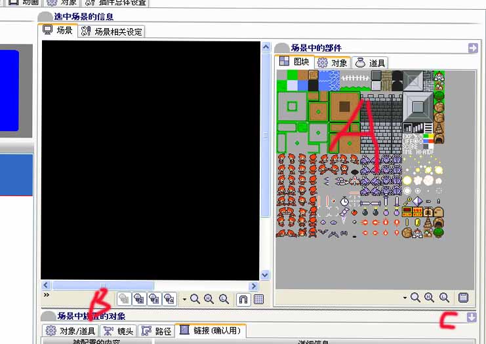Open the 场景相关设定 tab

tap(111, 31)
